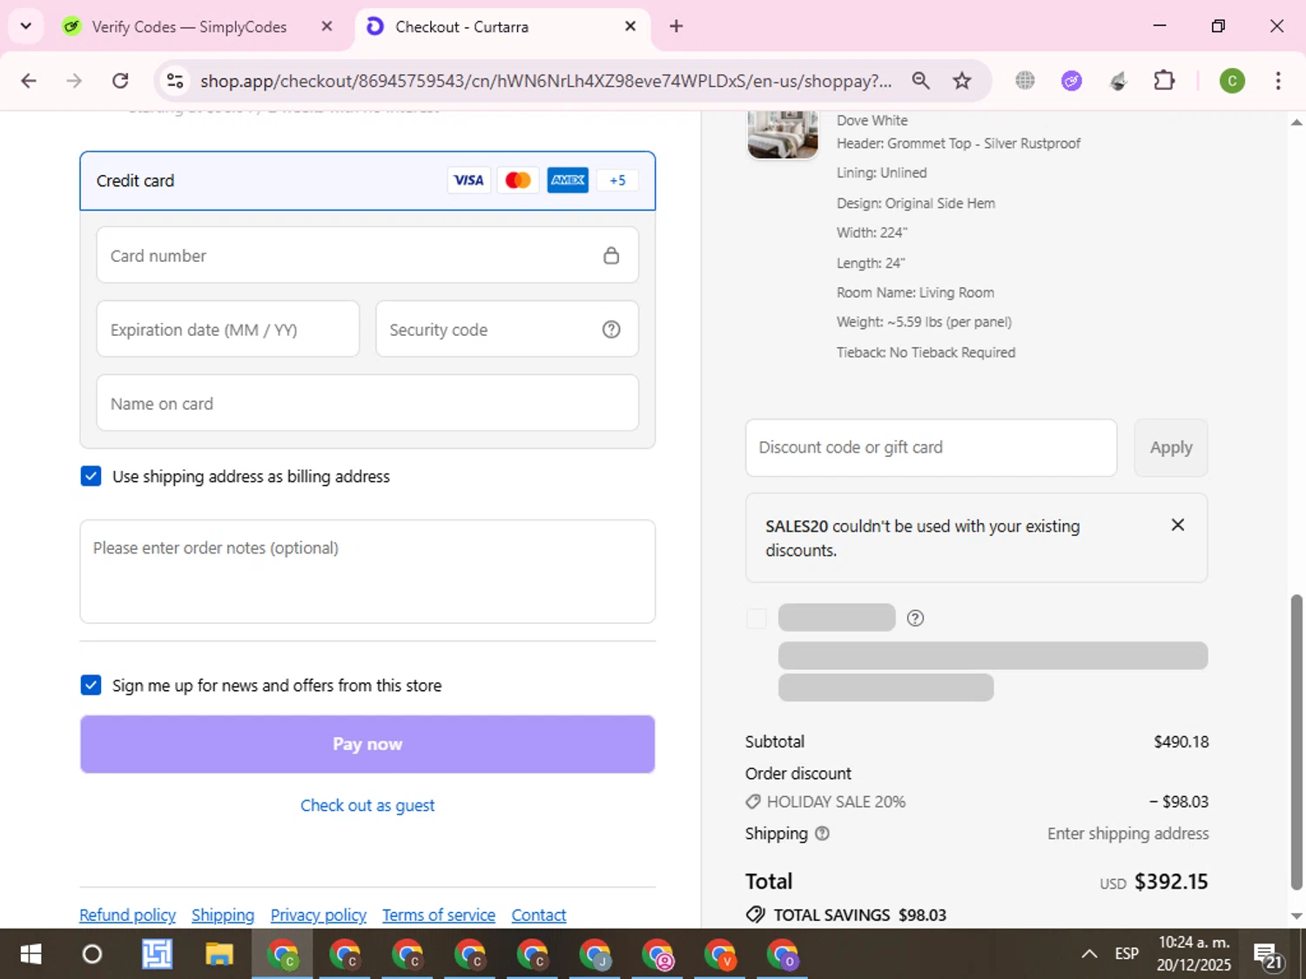
Task: Open the security code help icon
Action: (x=611, y=329)
